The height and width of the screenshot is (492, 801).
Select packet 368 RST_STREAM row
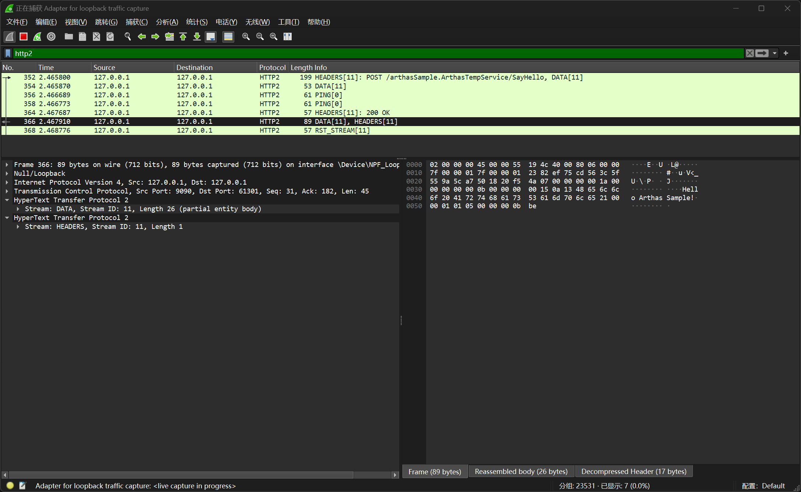(400, 130)
